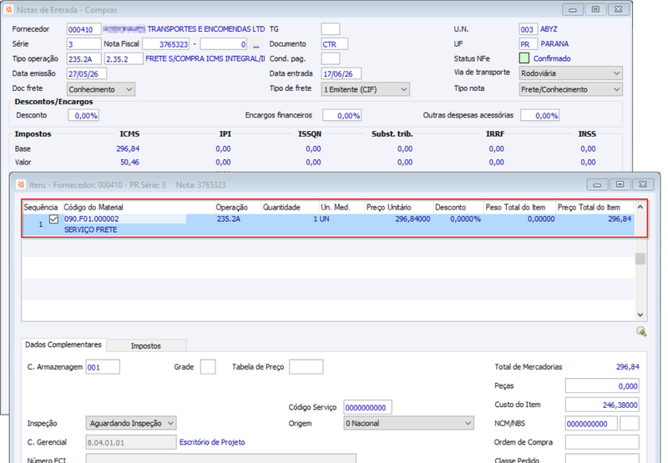This screenshot has height=463, width=668.
Task: Click the scroll up arrow in items grid
Action: pyautogui.click(x=640, y=207)
